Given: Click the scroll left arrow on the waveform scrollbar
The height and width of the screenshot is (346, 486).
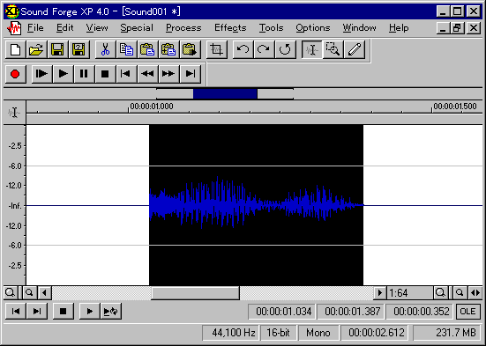Looking at the screenshot, I should [x=45, y=292].
